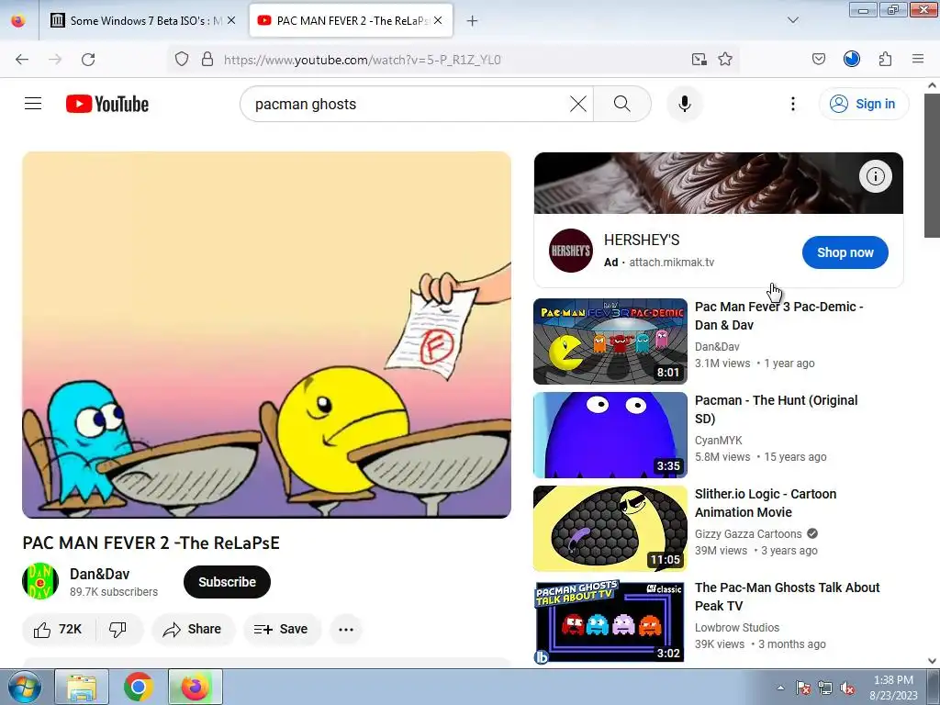Viewport: 940px width, 705px height.
Task: Open the Share dialog
Action: (193, 629)
